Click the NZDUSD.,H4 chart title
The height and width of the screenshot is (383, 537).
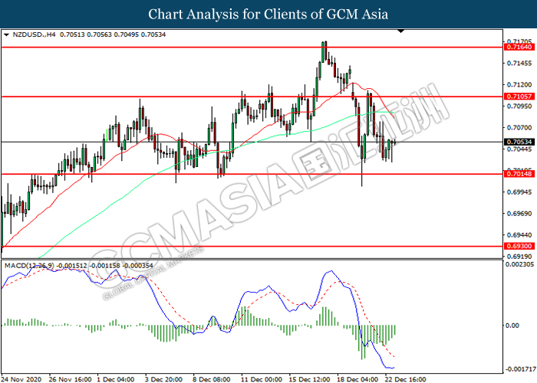tap(34, 34)
